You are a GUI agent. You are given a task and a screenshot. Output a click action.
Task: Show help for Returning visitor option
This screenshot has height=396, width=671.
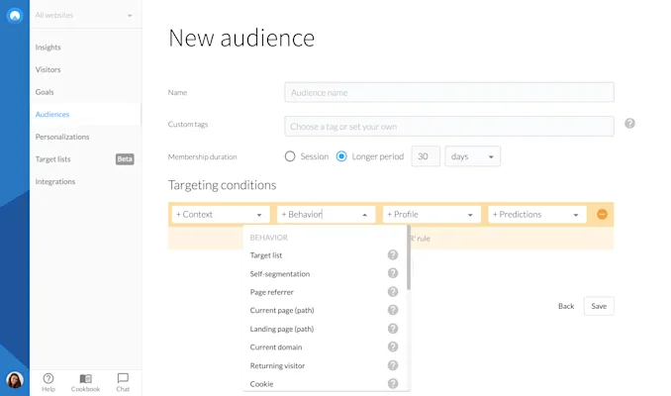[393, 365]
